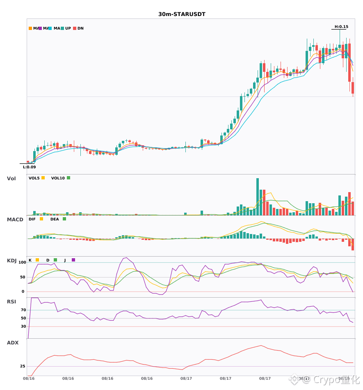This screenshot has width=363, height=390.
Task: Click the DIF legend text
Action: (x=32, y=219)
